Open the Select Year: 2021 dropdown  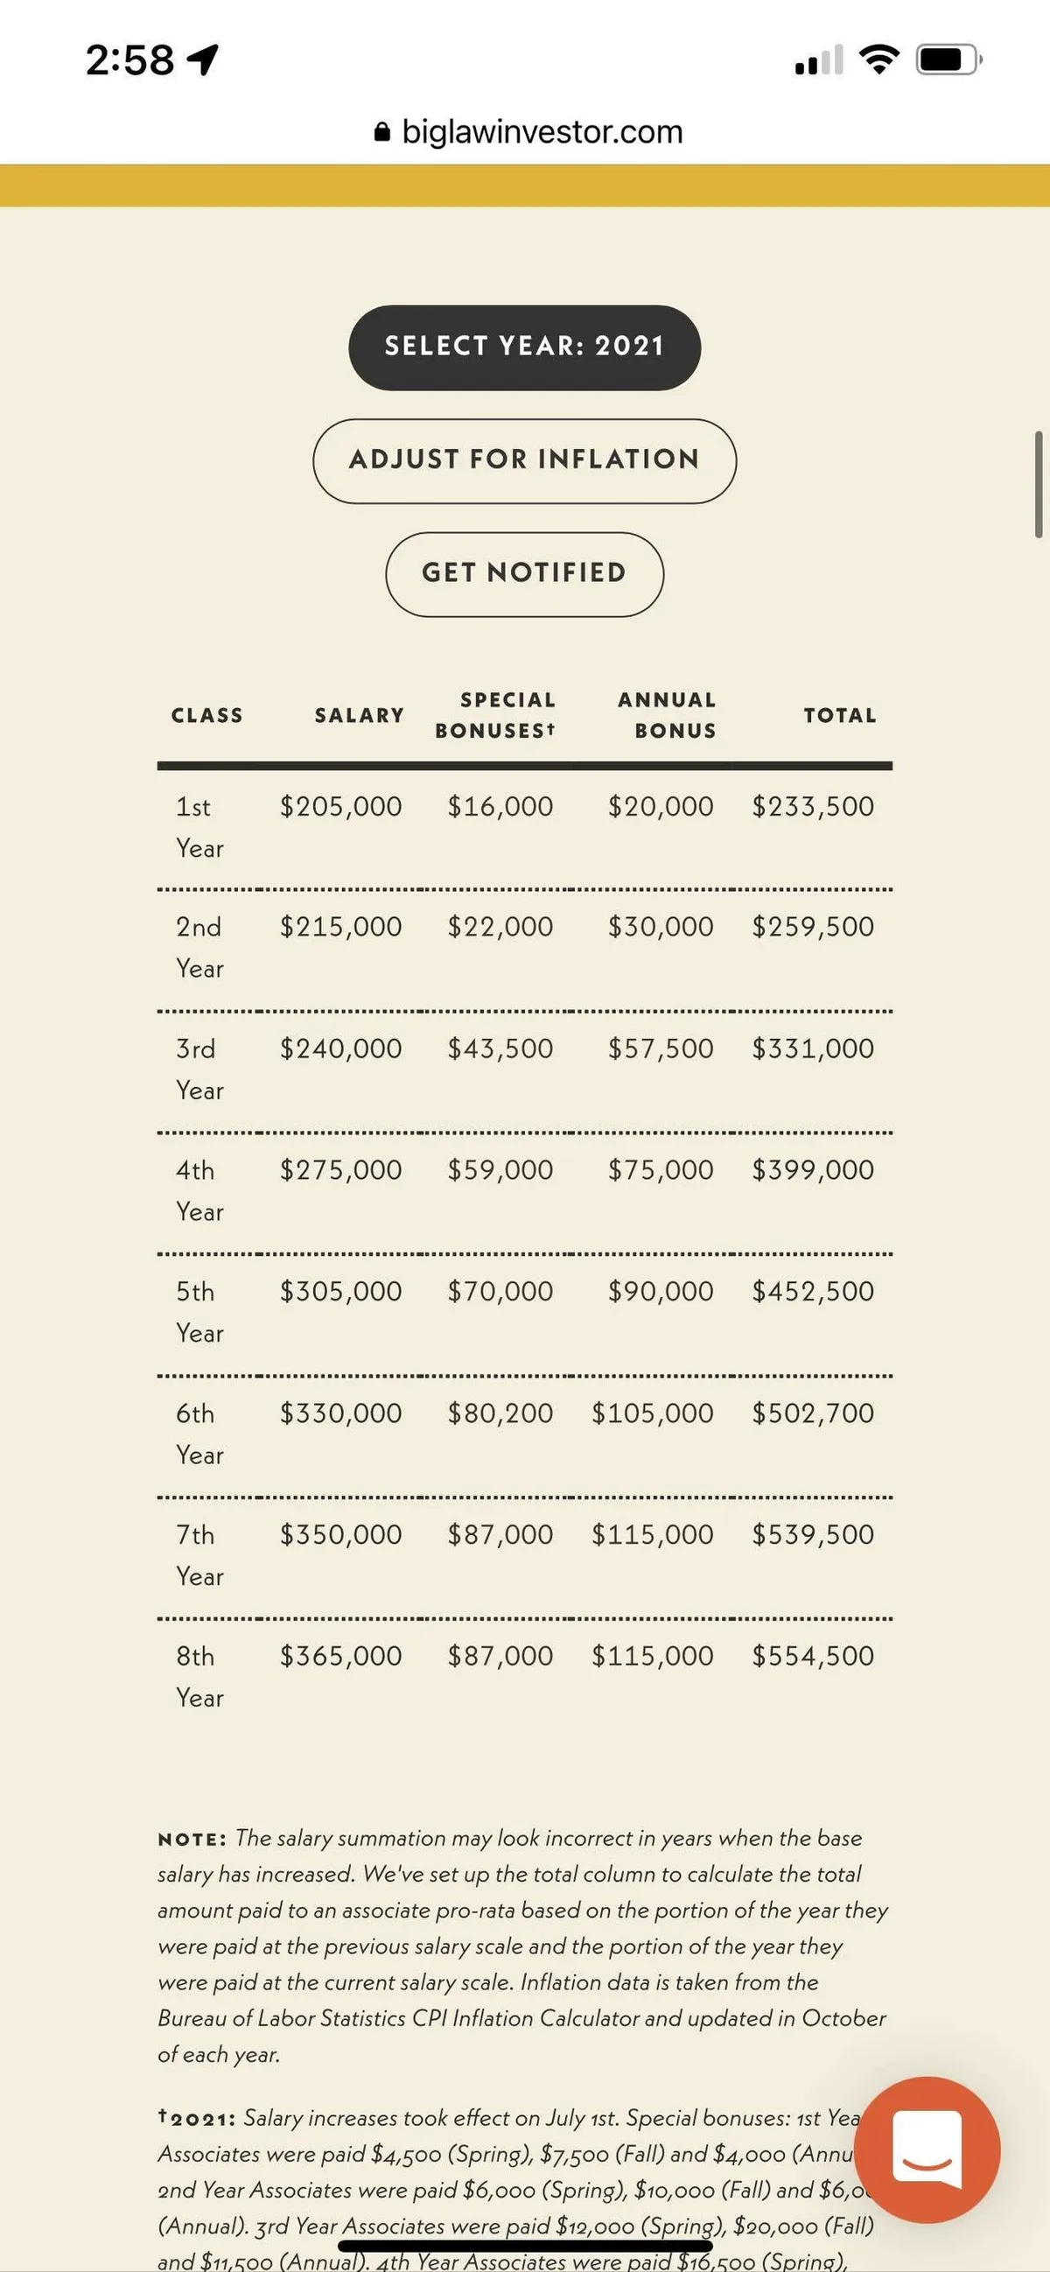524,347
